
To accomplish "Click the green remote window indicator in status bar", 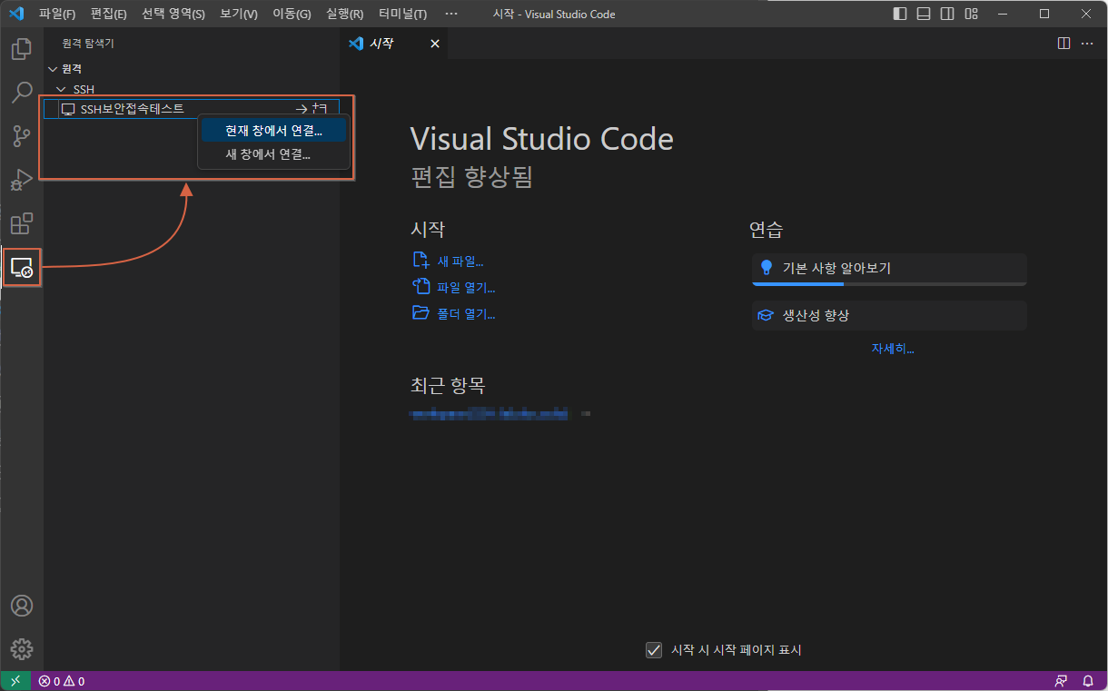I will click(15, 681).
